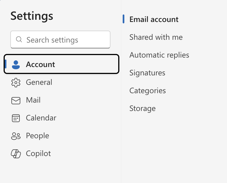Click the Calendar icon in sidebar
Viewport: 227px width, 183px height.
[x=16, y=118]
